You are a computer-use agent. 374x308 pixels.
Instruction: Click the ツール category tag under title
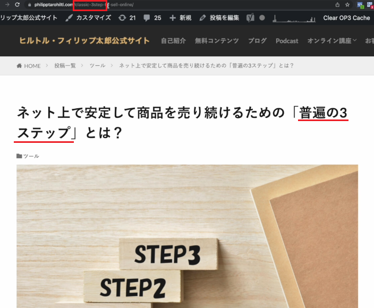(31, 156)
